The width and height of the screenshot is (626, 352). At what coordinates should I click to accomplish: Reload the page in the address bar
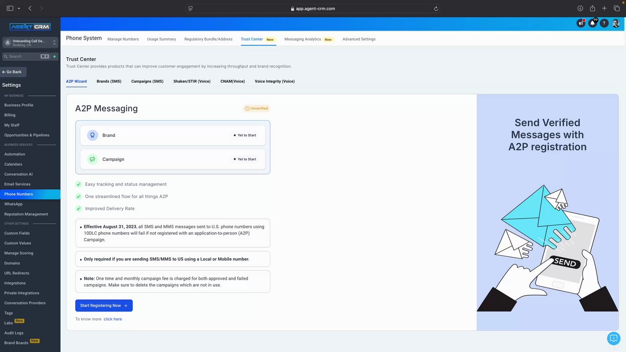tap(436, 8)
